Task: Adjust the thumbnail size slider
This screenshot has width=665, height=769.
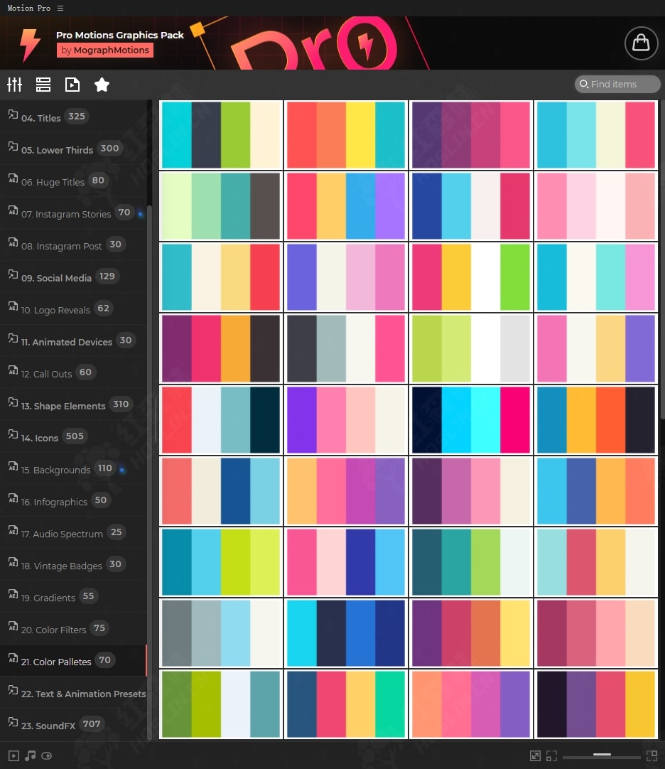Action: coord(602,755)
